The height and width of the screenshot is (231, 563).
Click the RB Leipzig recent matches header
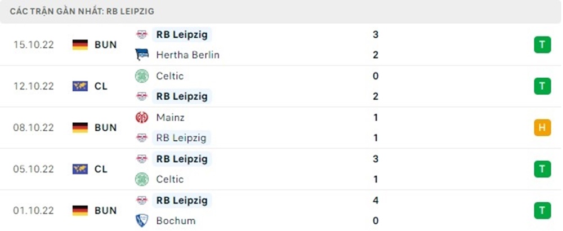[82, 11]
